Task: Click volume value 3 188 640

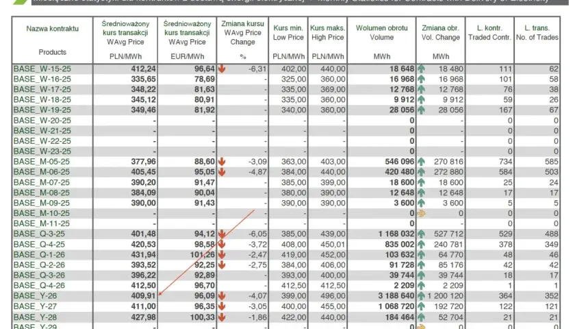Action: click(x=396, y=295)
